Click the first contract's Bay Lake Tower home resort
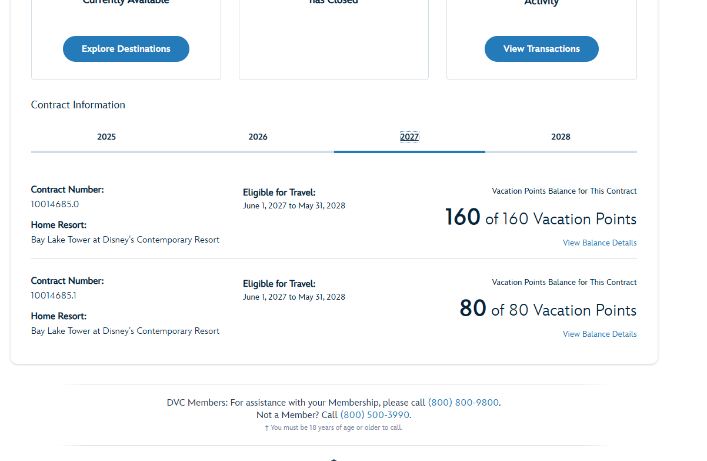 click(125, 240)
